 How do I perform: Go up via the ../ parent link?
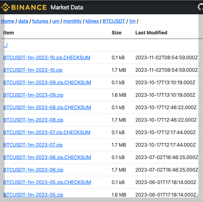pyautogui.click(x=5, y=45)
